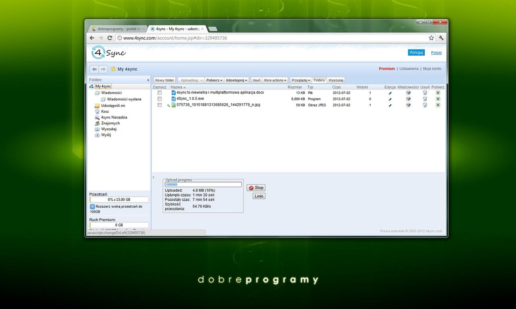Viewport: 516px width, 309px height.
Task: Close the Foldery panel with its x
Action: coord(148,80)
